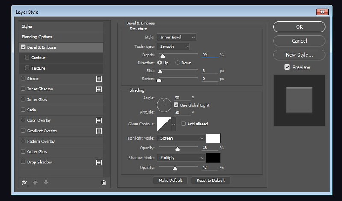Open the Style dropdown showing Inner Bevel

tap(177, 37)
